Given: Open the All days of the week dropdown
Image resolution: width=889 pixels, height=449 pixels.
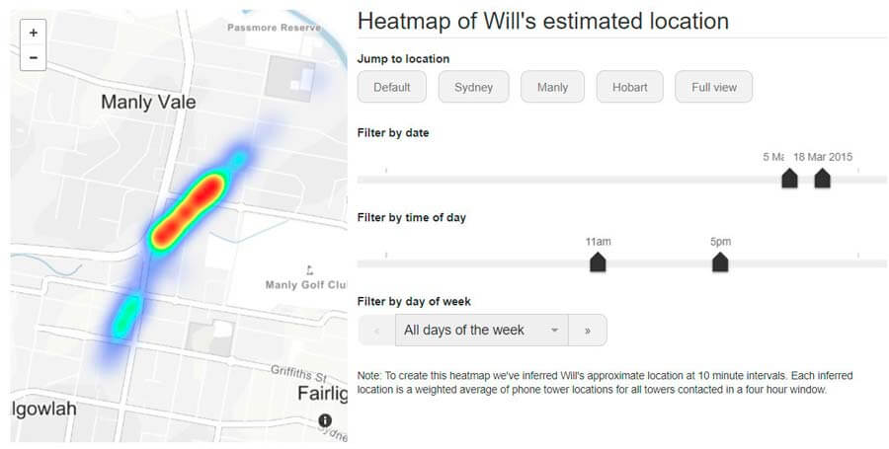Looking at the screenshot, I should click(481, 331).
